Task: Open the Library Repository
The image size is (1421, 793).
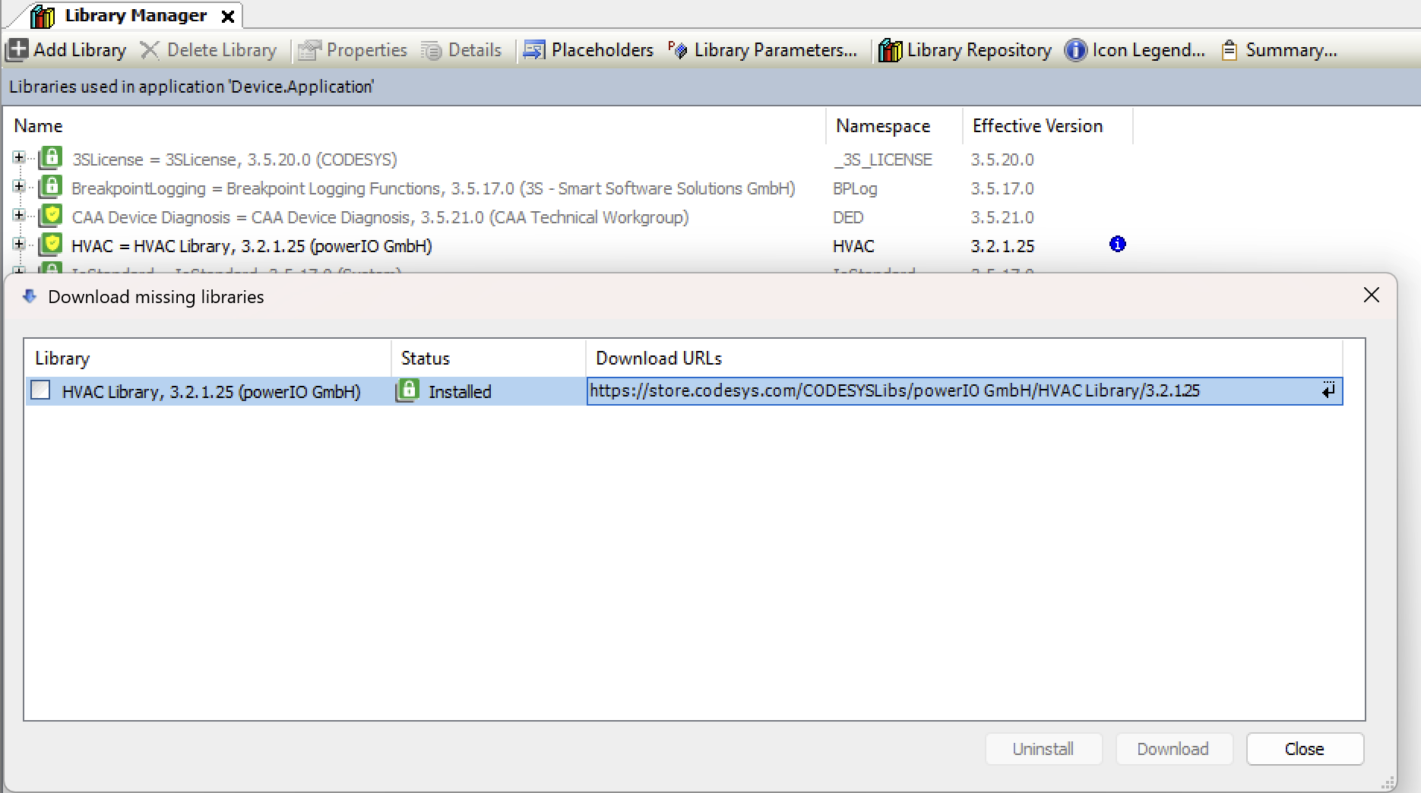Action: 965,50
